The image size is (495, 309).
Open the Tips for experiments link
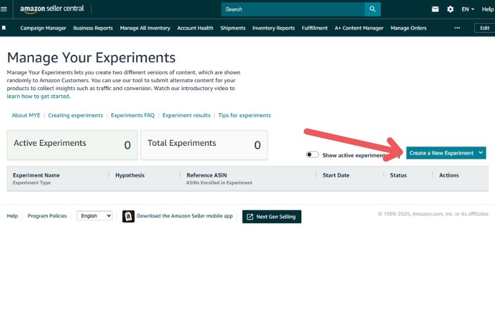[244, 115]
